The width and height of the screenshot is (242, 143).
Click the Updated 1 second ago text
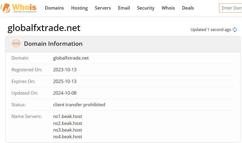211,30
